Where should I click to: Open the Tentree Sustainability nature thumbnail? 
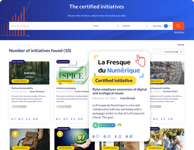pos(29,73)
